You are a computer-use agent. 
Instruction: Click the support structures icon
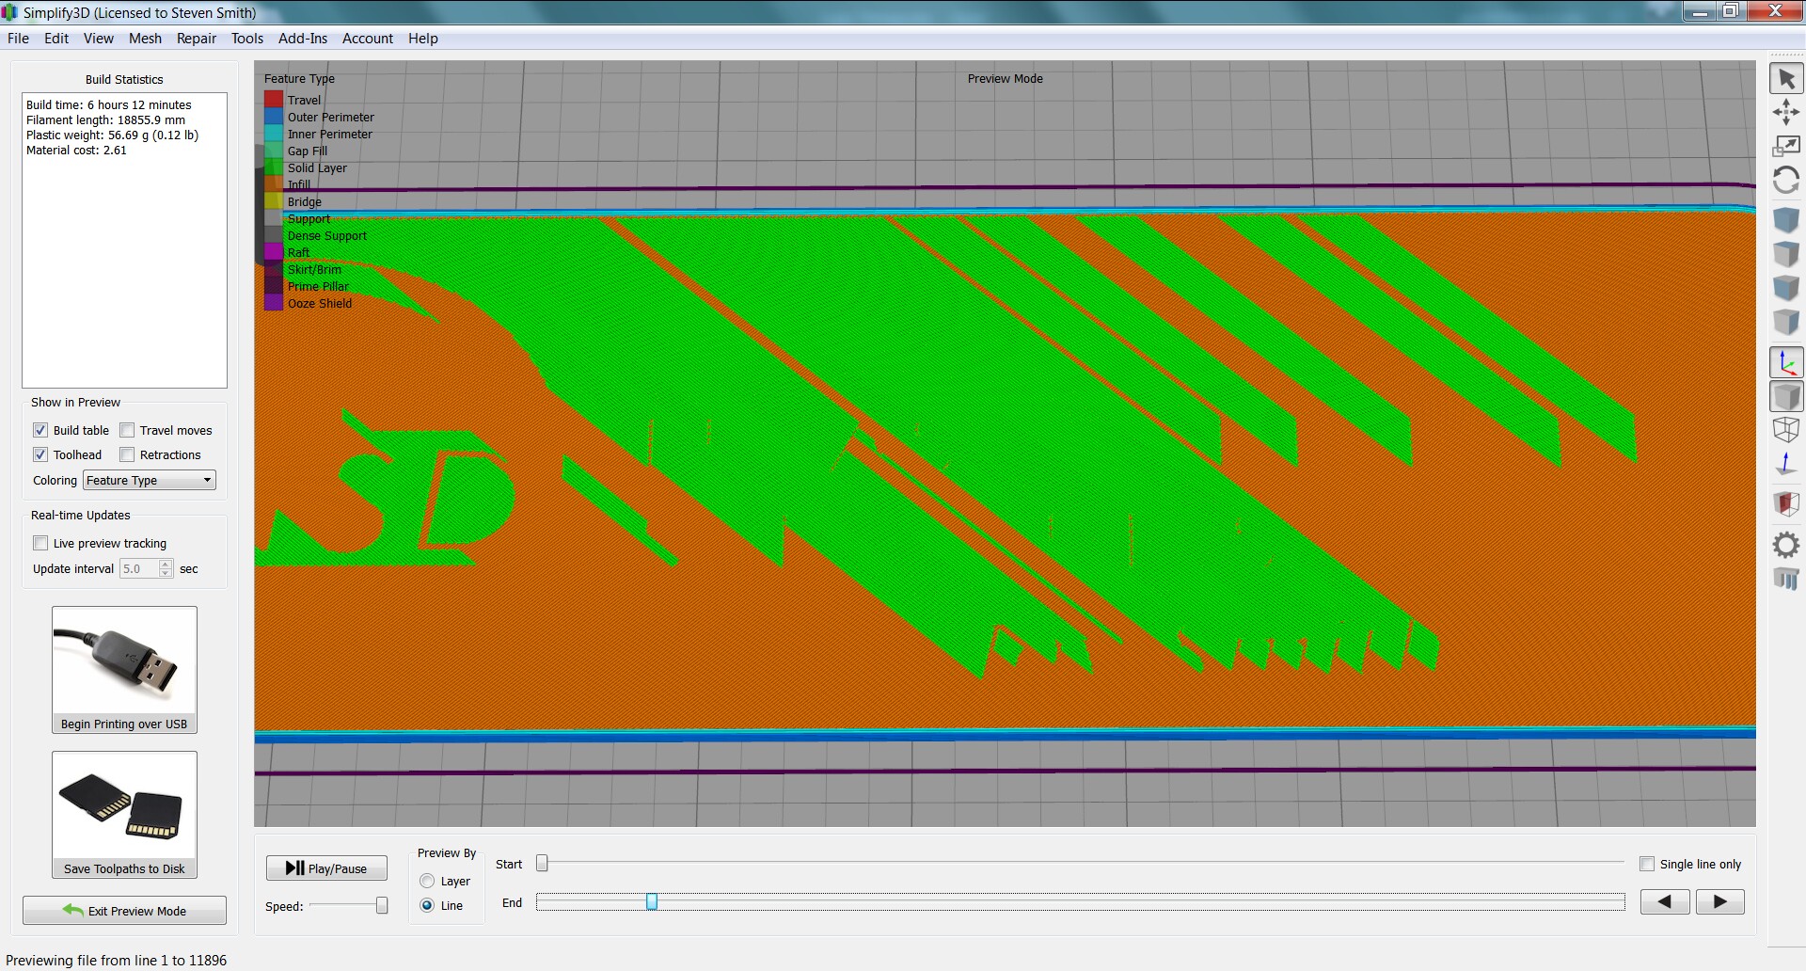pos(1786,578)
